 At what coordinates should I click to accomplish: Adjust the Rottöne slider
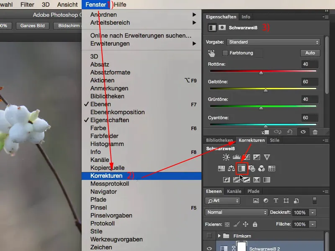click(261, 73)
